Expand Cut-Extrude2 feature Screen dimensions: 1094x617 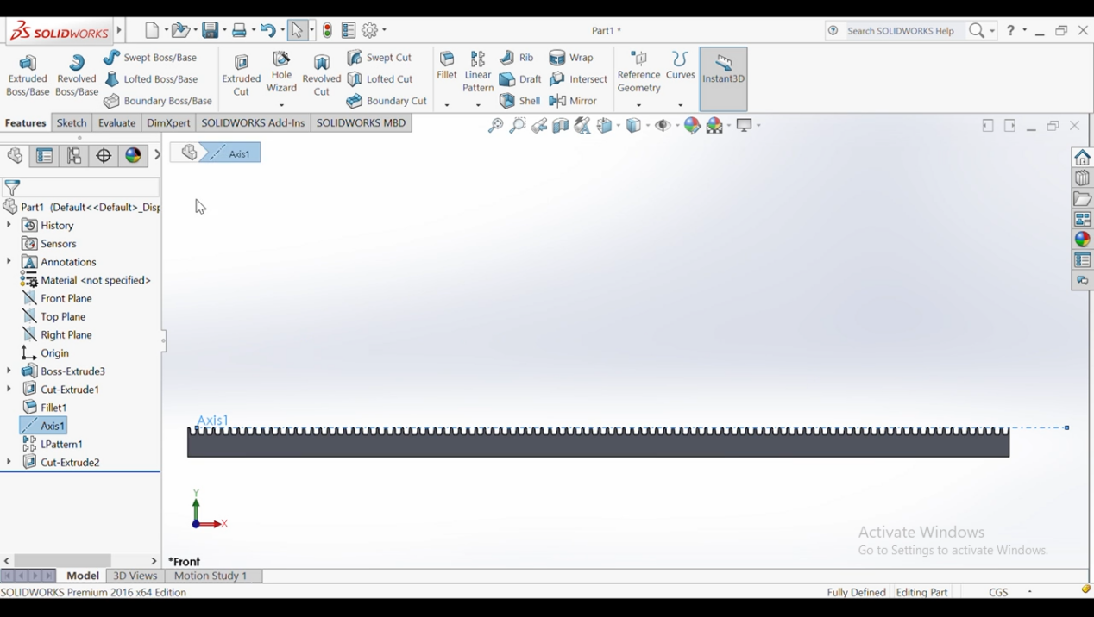click(x=9, y=463)
